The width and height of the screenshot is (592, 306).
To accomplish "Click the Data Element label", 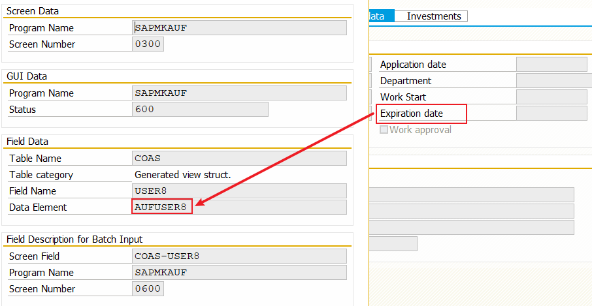I will coord(38,207).
